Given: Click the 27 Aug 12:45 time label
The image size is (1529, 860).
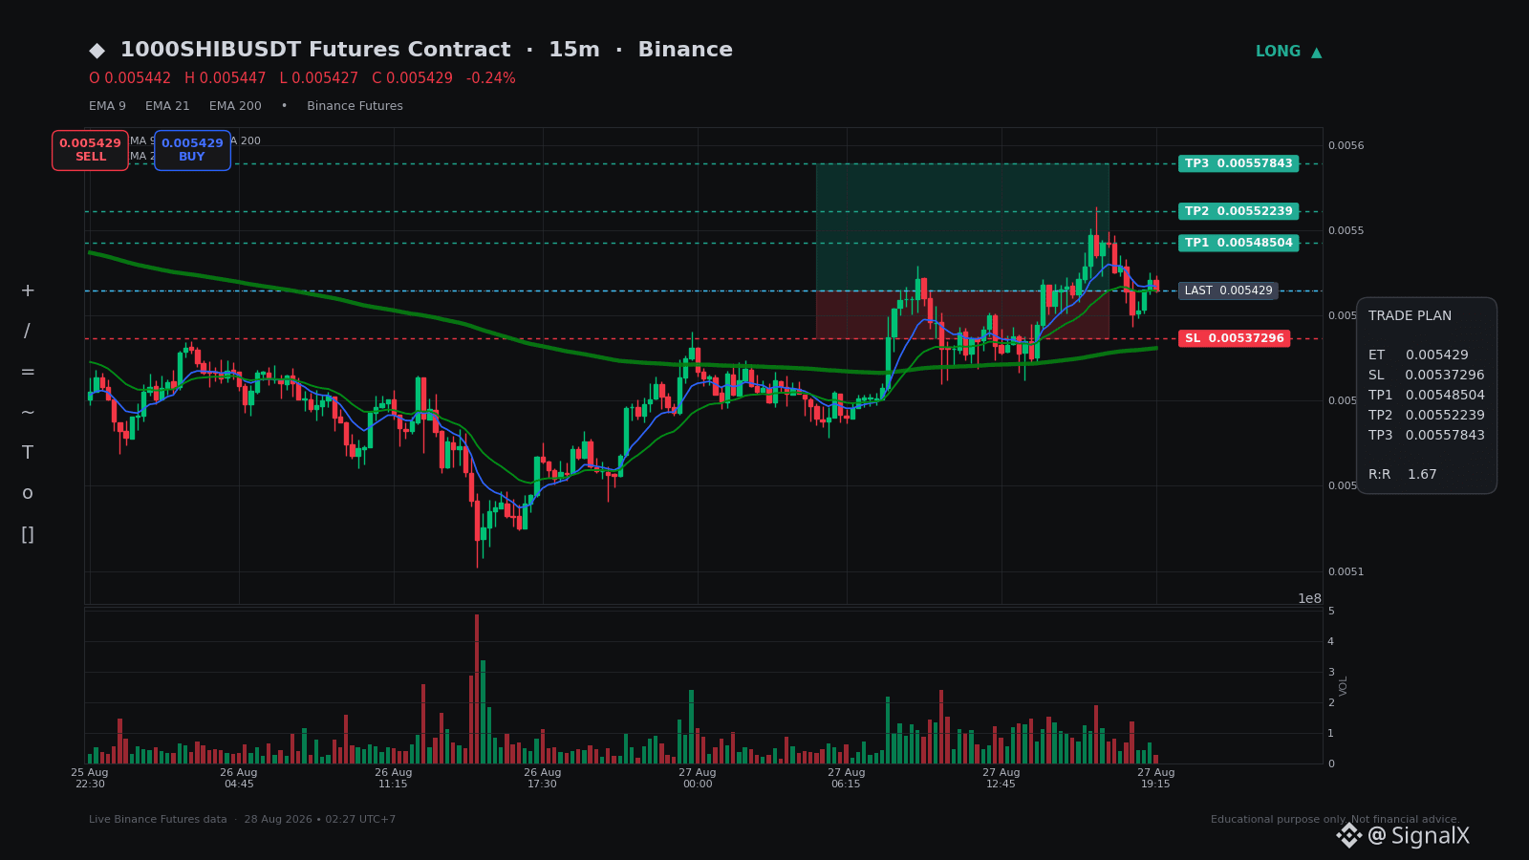Looking at the screenshot, I should click(1001, 778).
